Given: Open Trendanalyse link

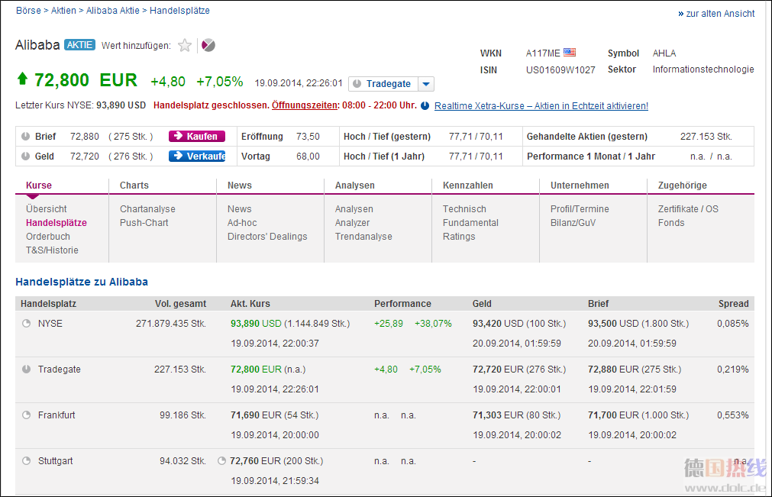Looking at the screenshot, I should pyautogui.click(x=363, y=236).
